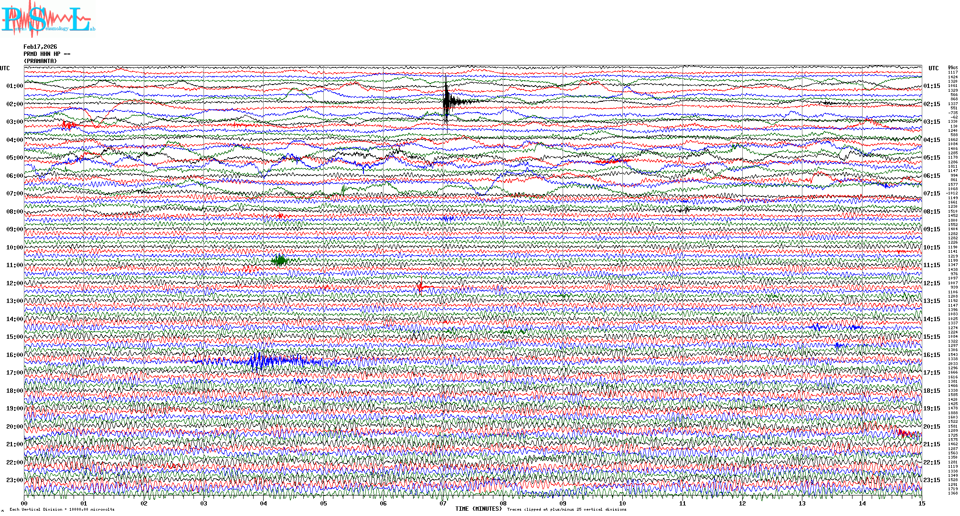Click the 15 minute tick label

[x=921, y=504]
